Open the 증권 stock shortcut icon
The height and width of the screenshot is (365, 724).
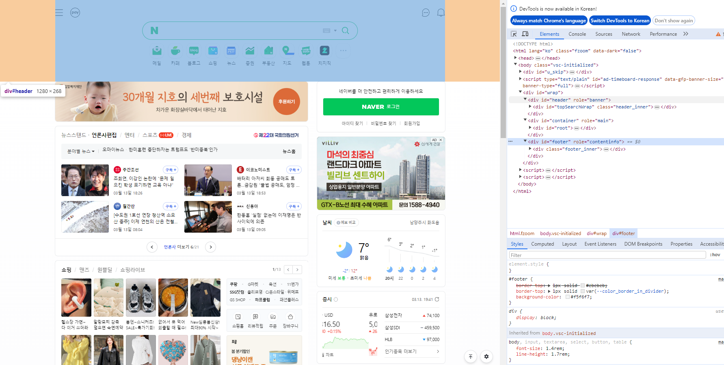(250, 51)
